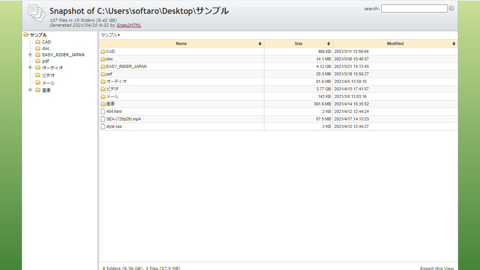The image size is (480, 270).
Task: Click the 361.6 MB size cell
Action: 298,104
